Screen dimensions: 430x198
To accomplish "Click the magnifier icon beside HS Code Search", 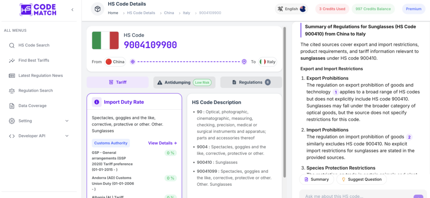I will [x=12, y=45].
